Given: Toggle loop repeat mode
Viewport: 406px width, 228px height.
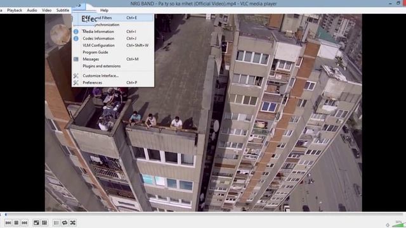Looking at the screenshot, I should (65, 222).
